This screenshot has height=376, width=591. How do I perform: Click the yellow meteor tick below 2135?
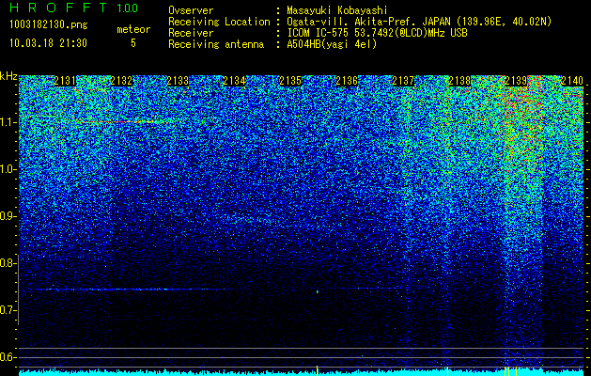point(317,370)
